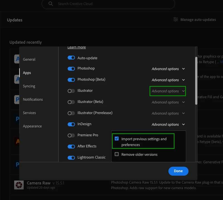Click the Manage auto-updates sliders icon
This screenshot has width=223, height=200.
(x=175, y=19)
